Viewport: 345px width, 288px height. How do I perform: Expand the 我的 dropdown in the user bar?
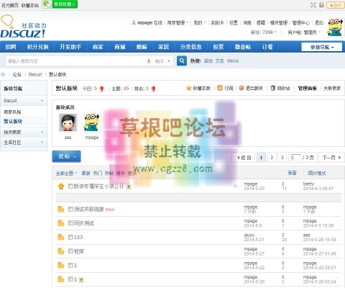click(x=199, y=23)
